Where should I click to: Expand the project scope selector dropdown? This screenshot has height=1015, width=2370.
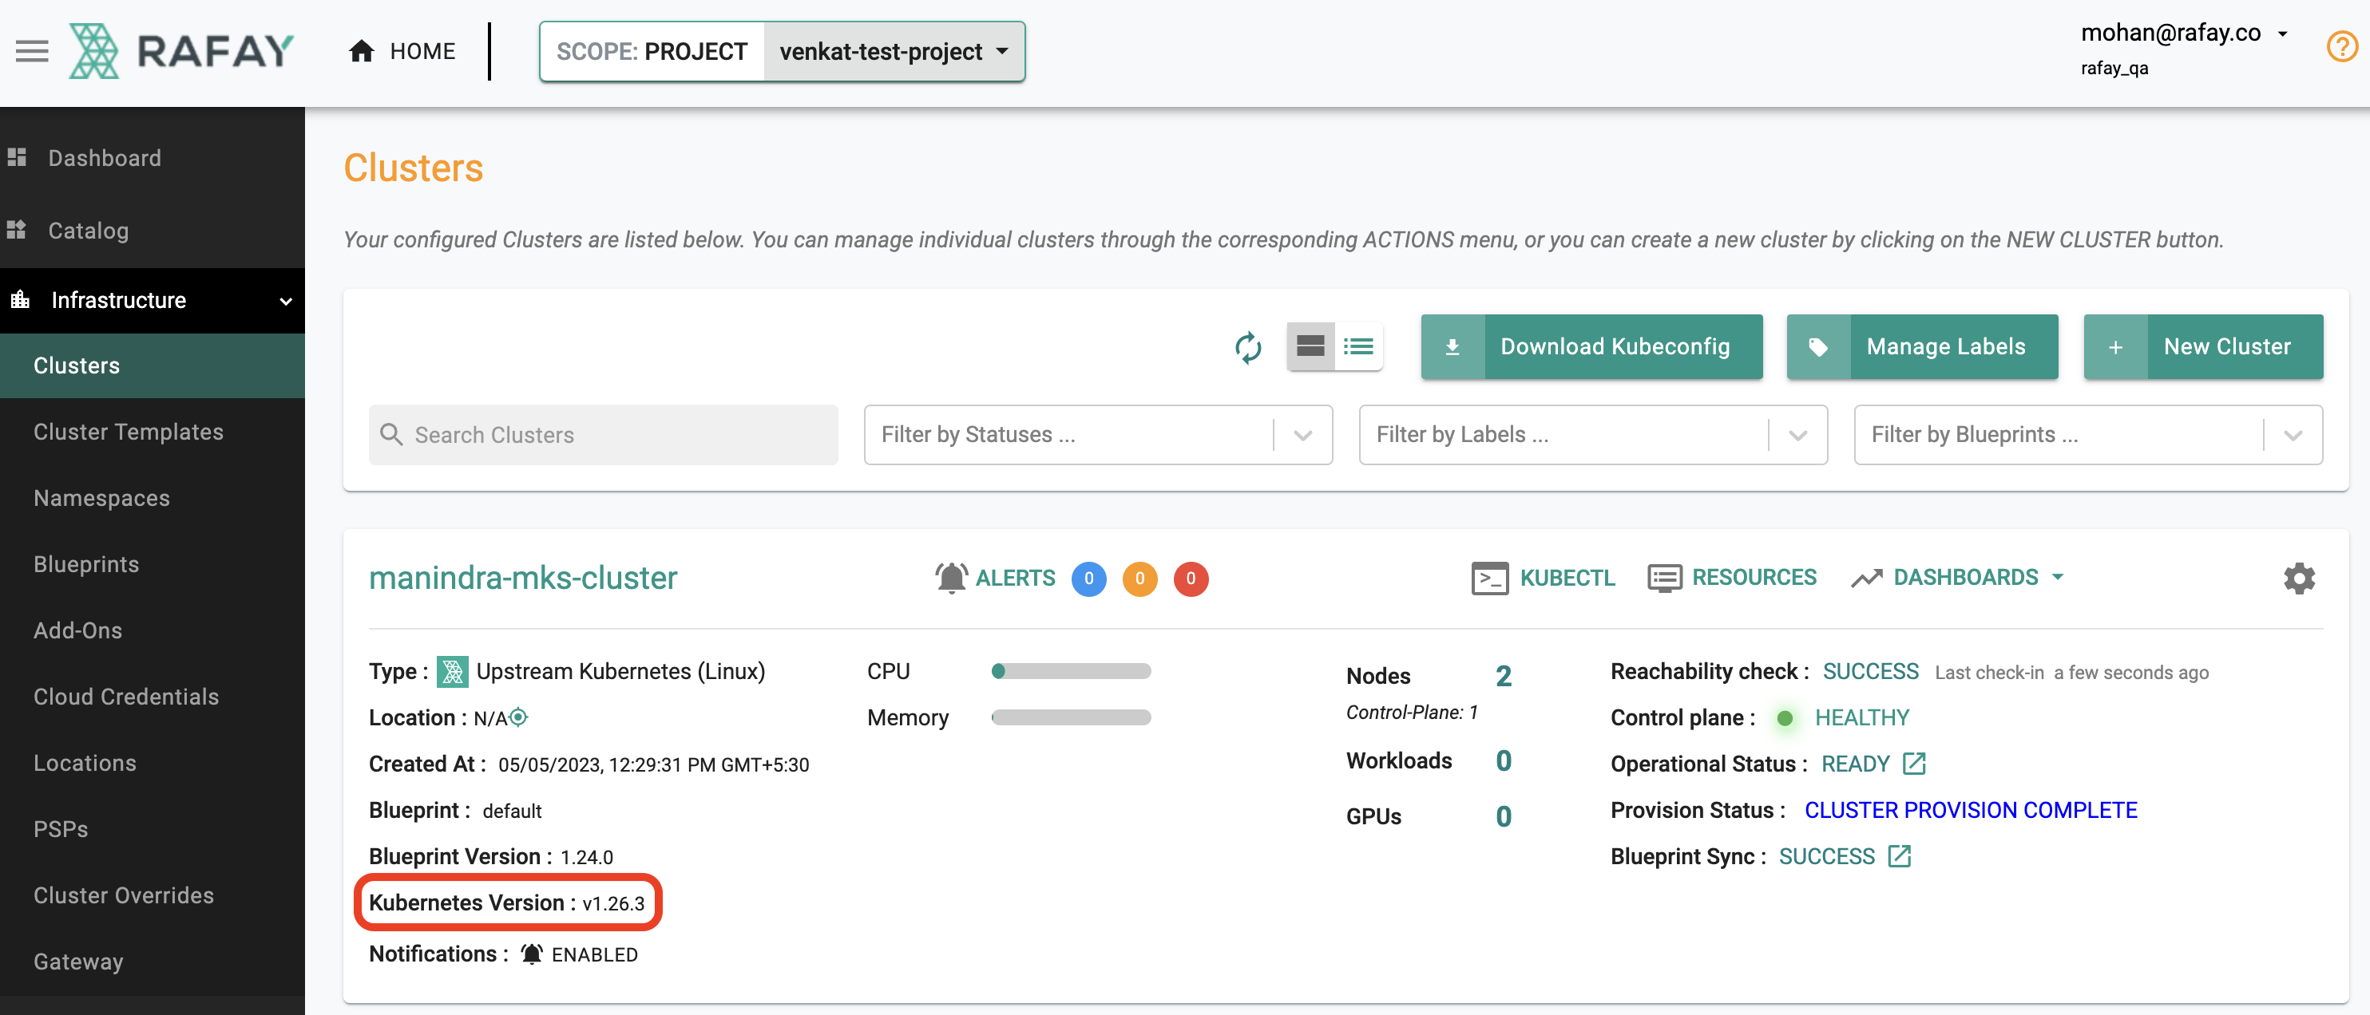[x=894, y=49]
